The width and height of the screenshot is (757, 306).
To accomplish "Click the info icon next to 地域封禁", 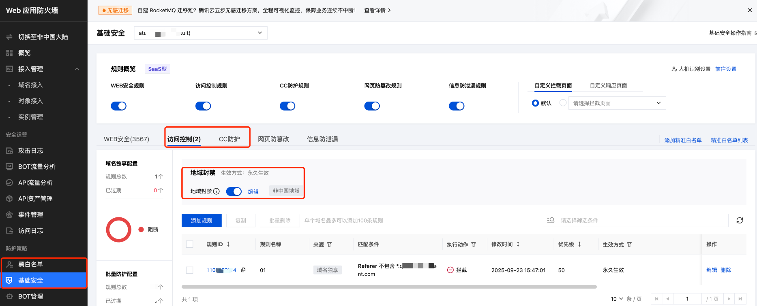I will pyautogui.click(x=217, y=191).
